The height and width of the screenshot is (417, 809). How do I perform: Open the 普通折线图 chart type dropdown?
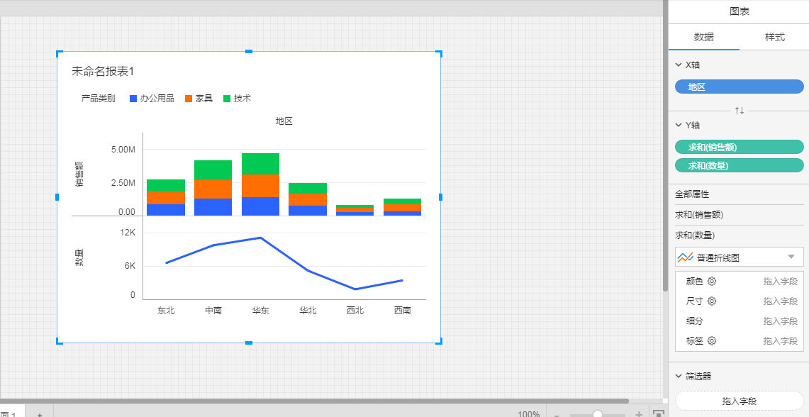click(740, 257)
